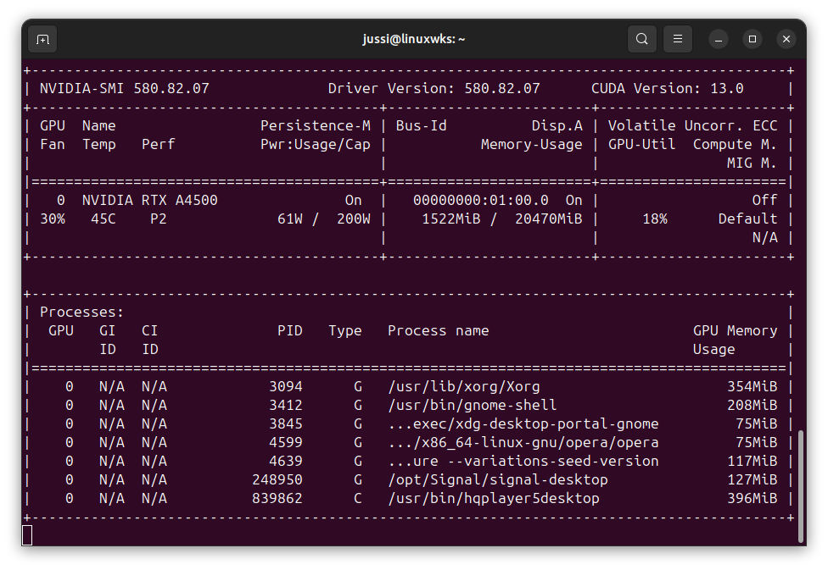Click /usr/bin/gnome-shell process name
Image resolution: width=828 pixels, height=570 pixels.
click(473, 405)
